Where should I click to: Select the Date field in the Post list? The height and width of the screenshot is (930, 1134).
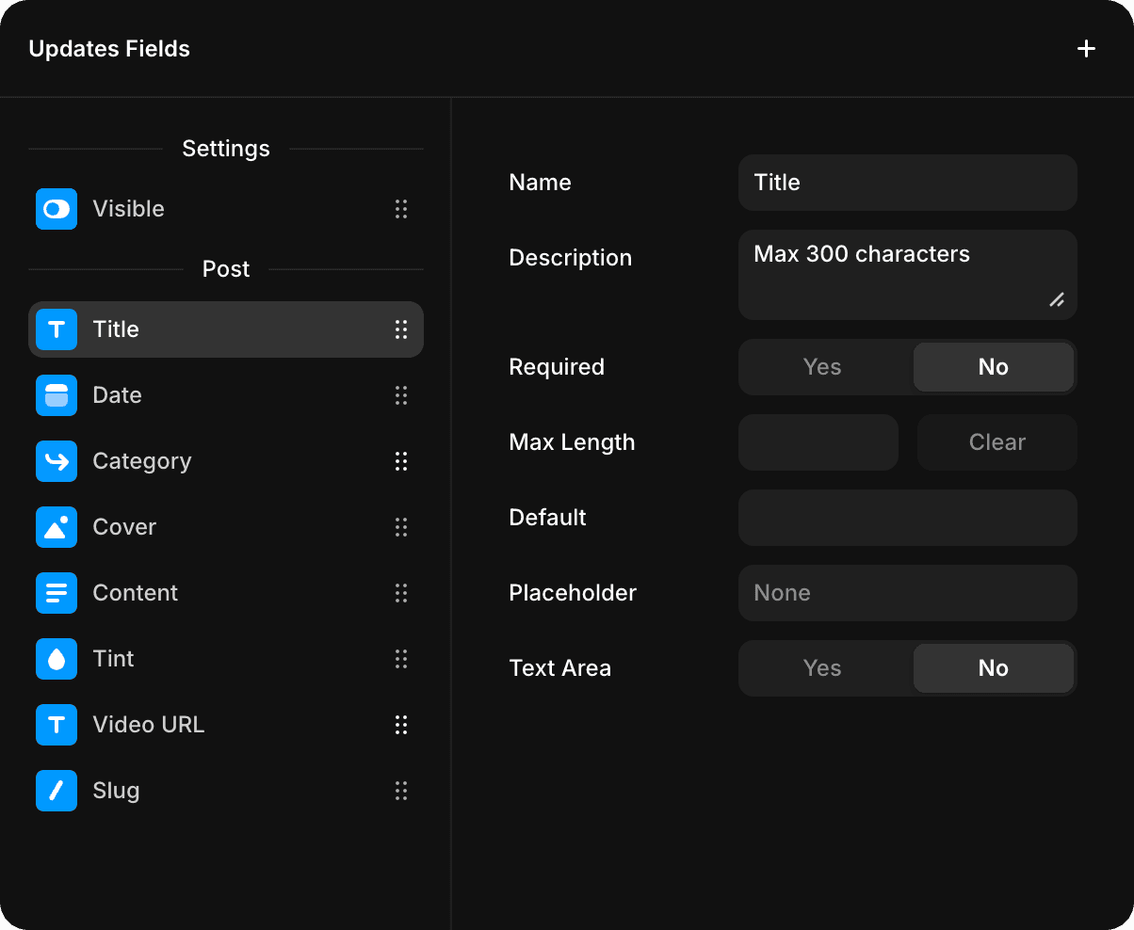point(188,395)
